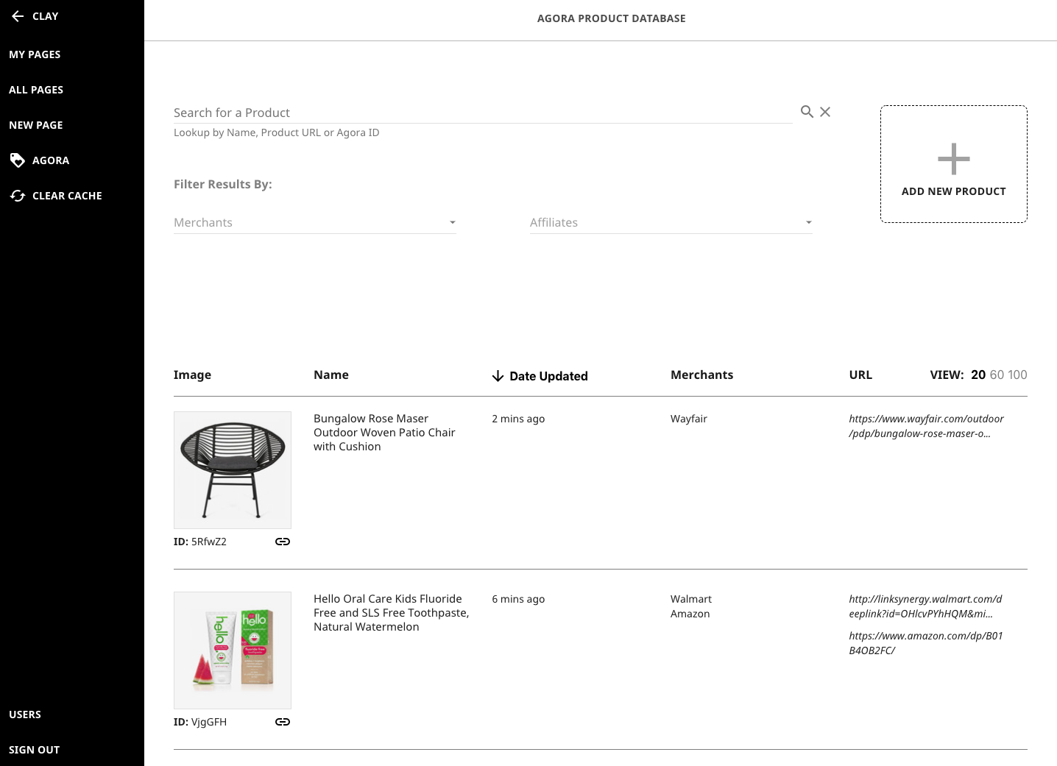
Task: Click the search magnifier icon
Action: 807,112
